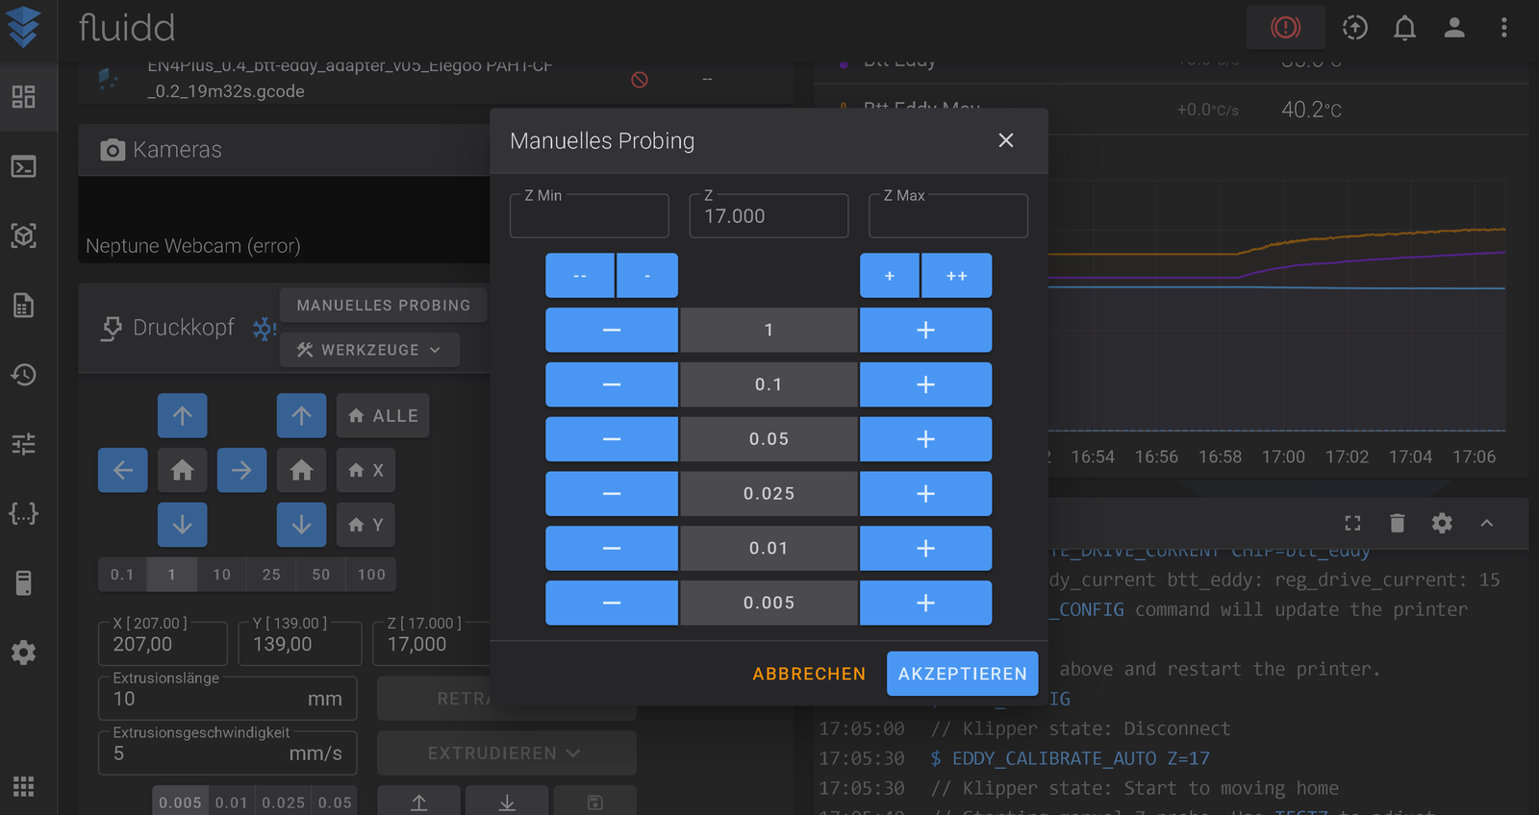Click Abbrechen in the probing dialog

[809, 674]
